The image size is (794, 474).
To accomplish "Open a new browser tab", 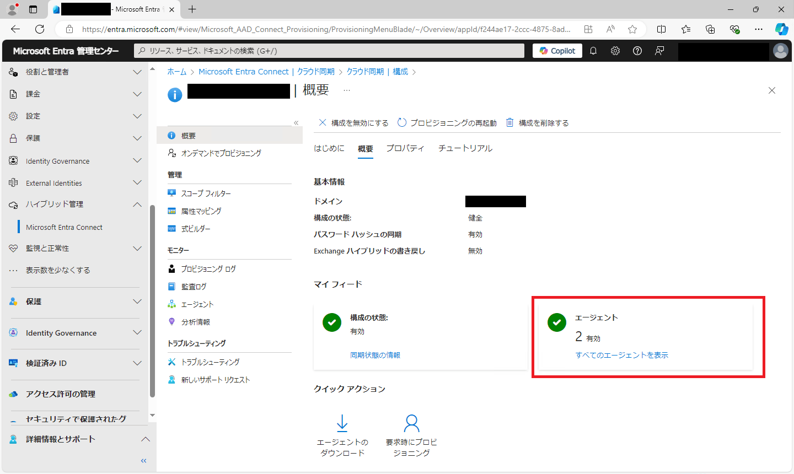I will (x=192, y=9).
